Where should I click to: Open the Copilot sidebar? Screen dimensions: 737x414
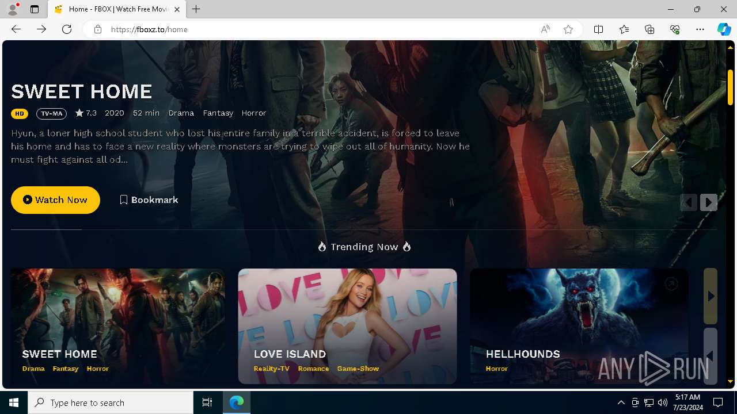[724, 29]
